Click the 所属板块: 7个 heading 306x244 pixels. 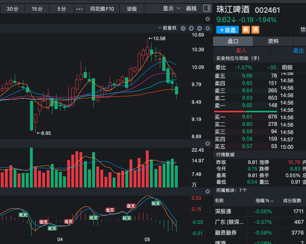click(231, 190)
